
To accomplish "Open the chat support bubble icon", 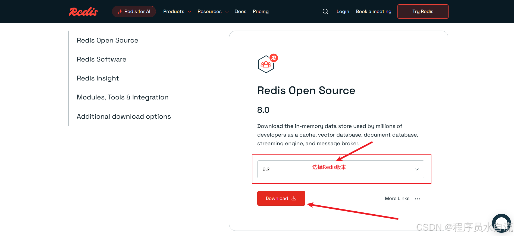I will point(502,223).
